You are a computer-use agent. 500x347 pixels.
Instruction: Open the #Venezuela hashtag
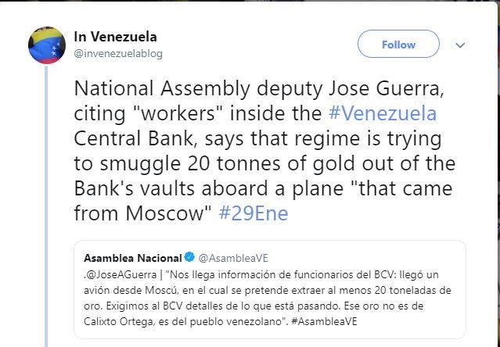[x=383, y=113]
